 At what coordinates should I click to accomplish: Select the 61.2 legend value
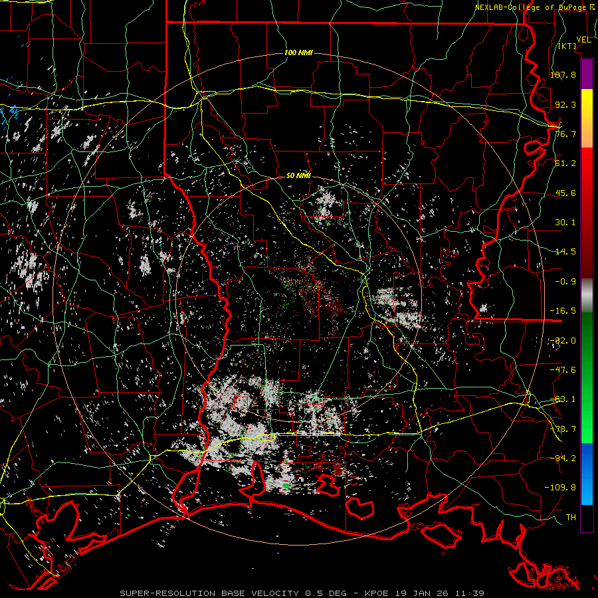565,163
